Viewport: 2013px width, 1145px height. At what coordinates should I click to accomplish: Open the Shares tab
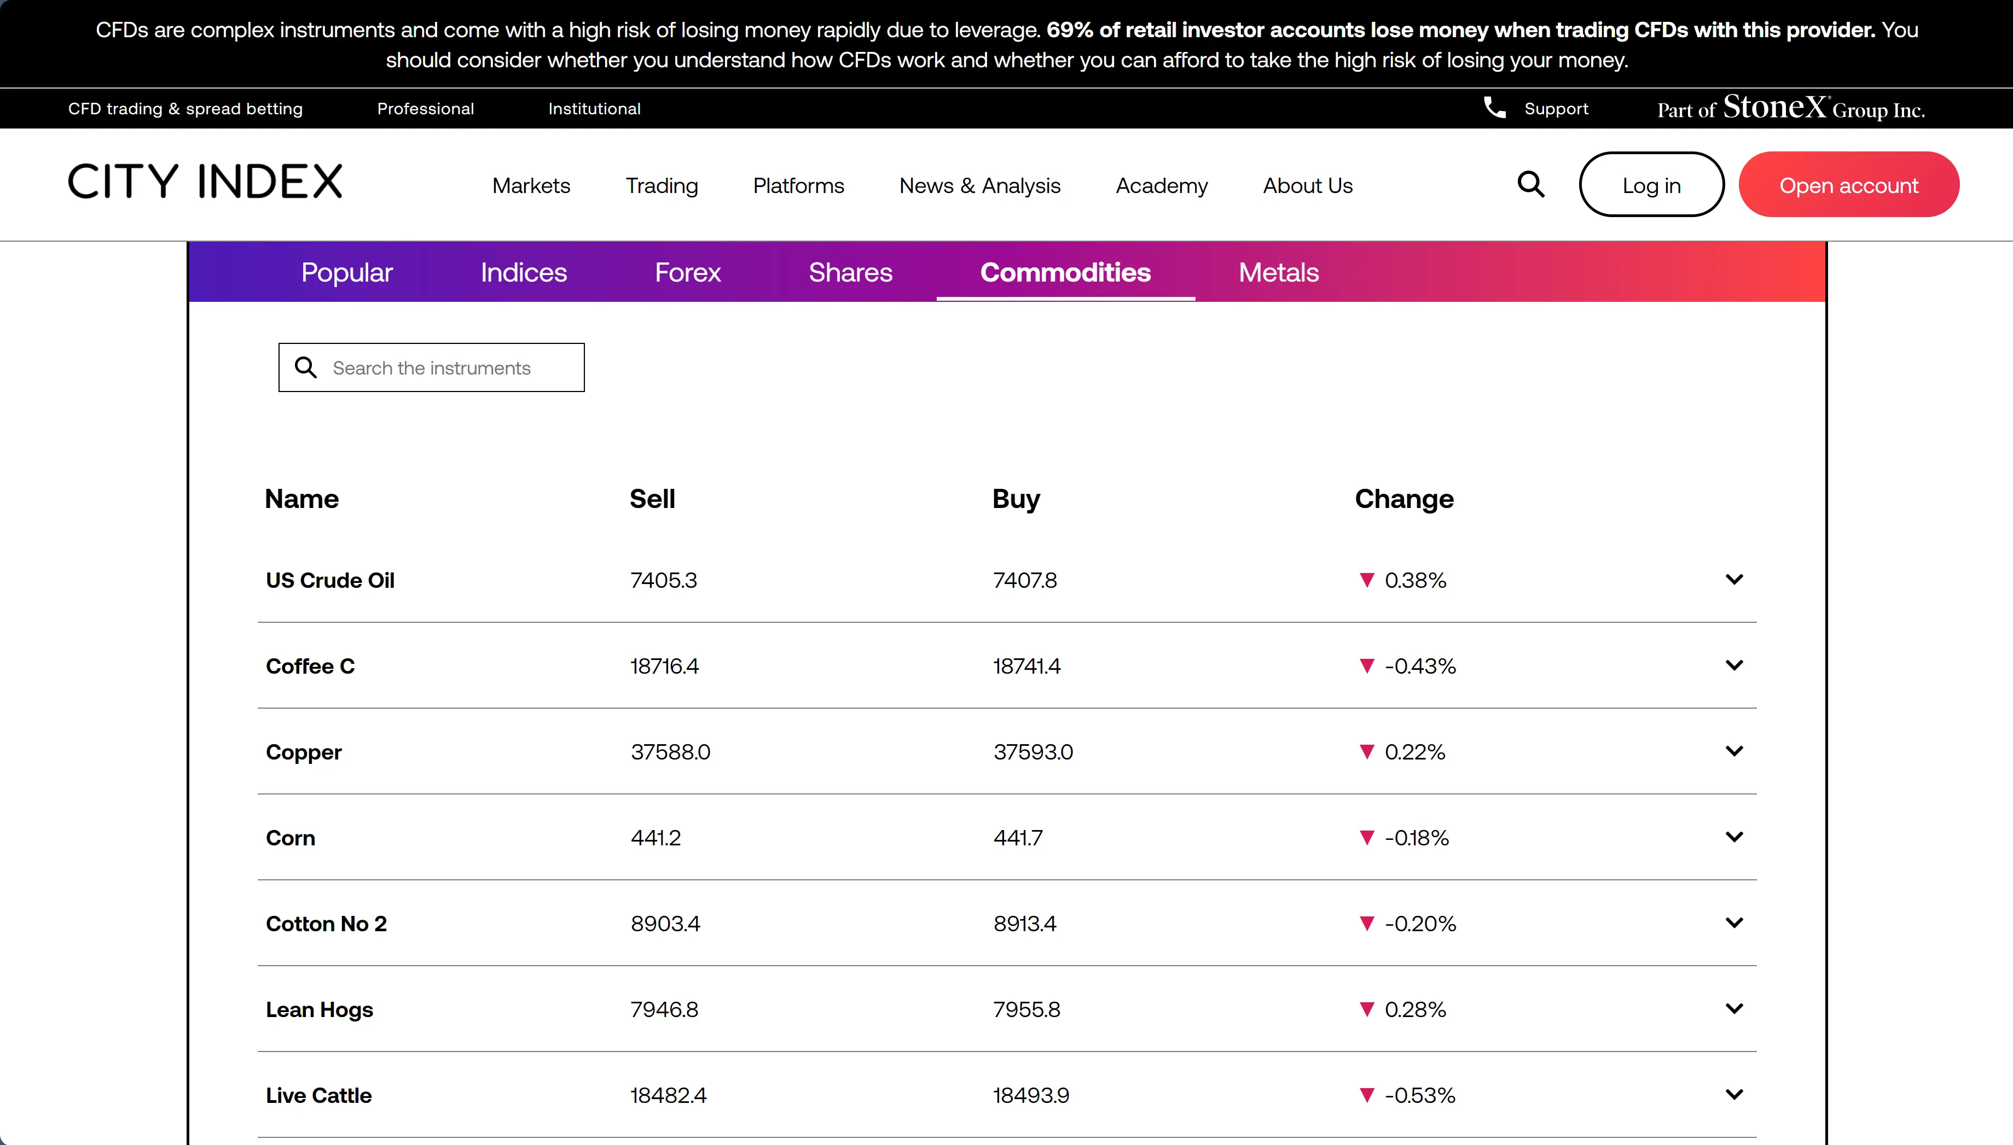point(851,272)
